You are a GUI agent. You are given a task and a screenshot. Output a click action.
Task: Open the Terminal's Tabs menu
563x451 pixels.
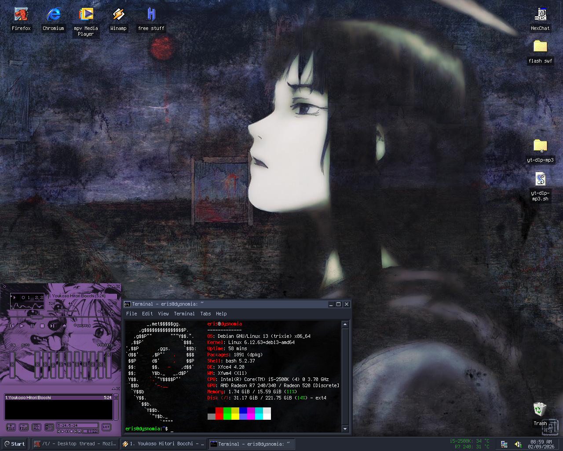tap(205, 314)
